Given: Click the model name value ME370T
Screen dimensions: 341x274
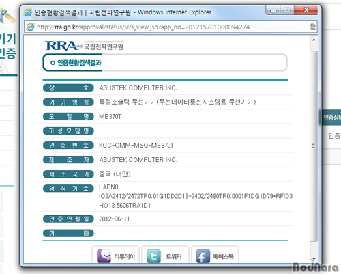Looking at the screenshot, I should point(110,117).
